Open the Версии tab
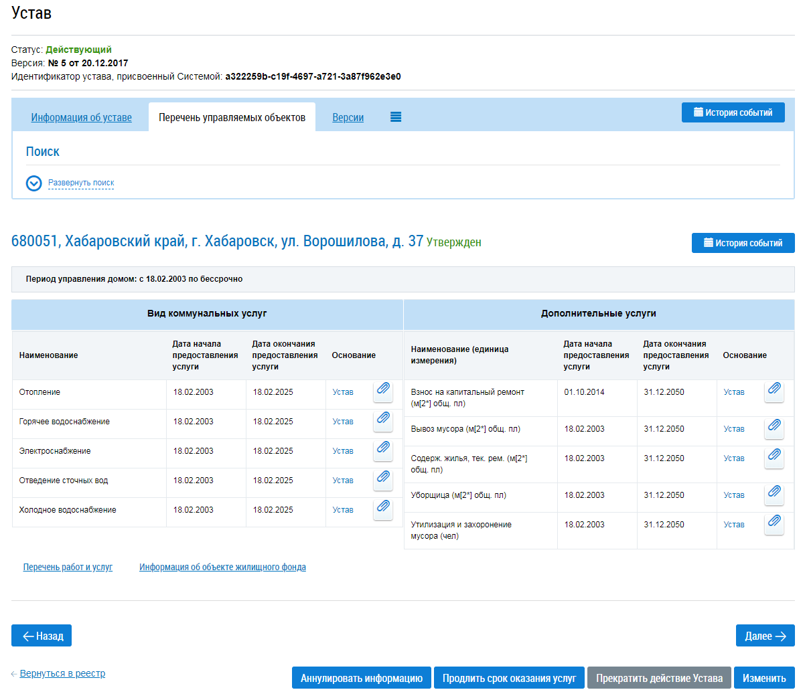This screenshot has width=805, height=696. tap(348, 118)
